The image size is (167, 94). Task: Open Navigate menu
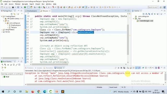pyautogui.click(x=25, y=4)
